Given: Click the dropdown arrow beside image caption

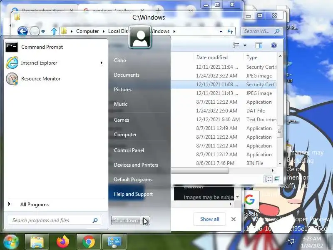Looking at the screenshot, I should (237, 197).
